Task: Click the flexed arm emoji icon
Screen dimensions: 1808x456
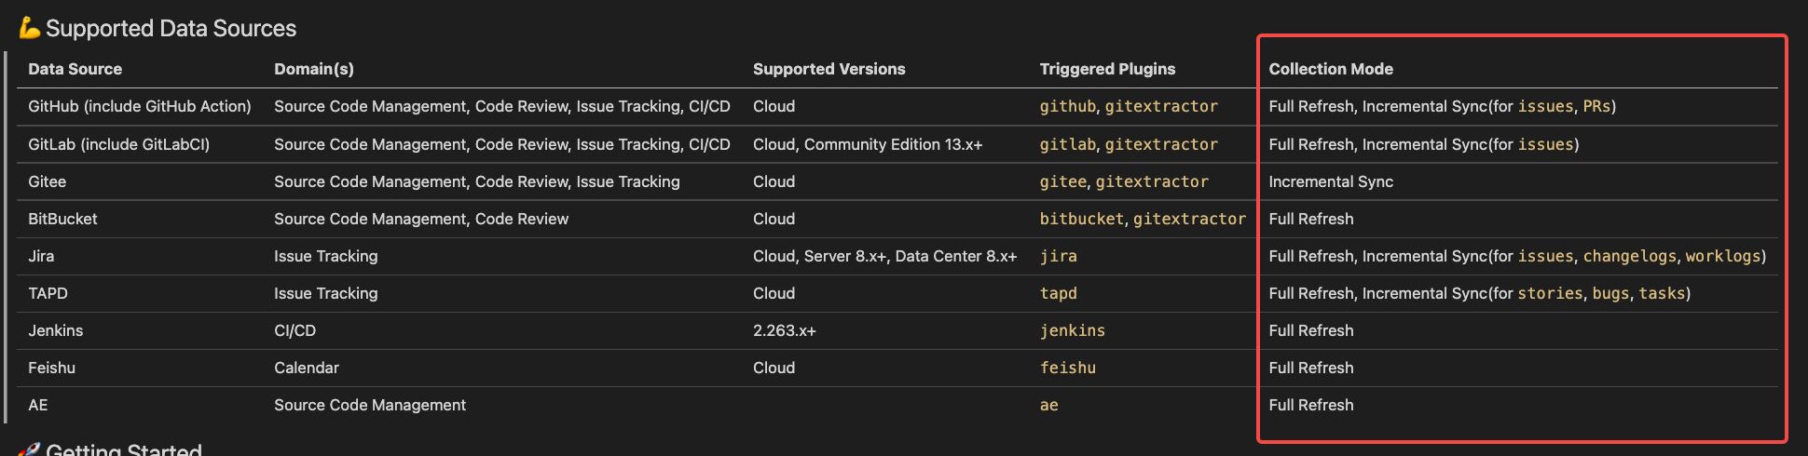Action: 29,28
